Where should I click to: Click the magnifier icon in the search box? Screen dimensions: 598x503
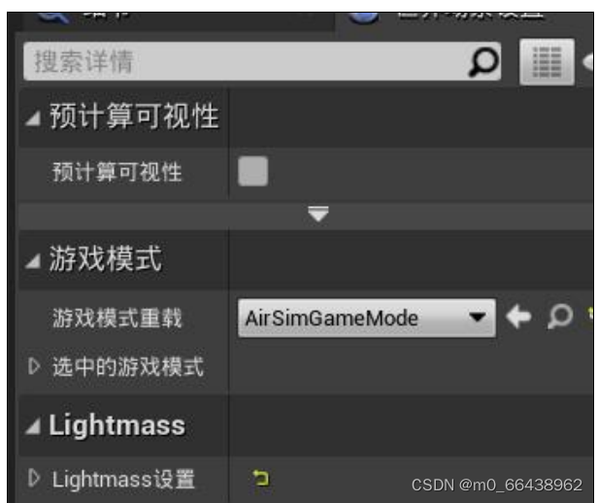point(483,61)
